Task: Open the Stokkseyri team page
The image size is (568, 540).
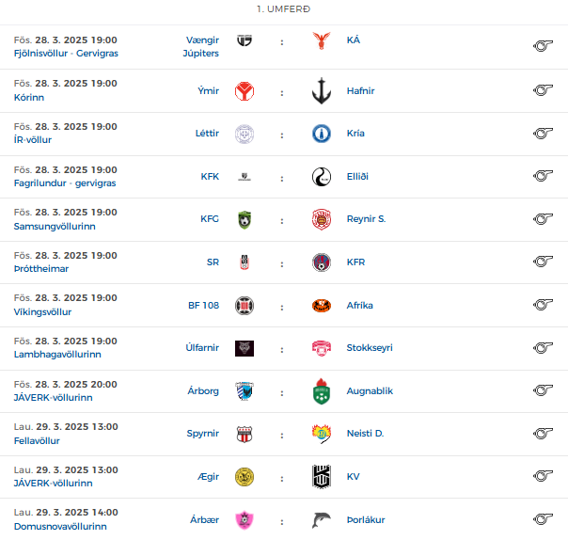Action: (370, 347)
